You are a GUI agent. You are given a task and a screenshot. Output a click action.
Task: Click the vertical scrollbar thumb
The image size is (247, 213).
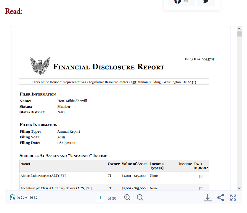pos(239,34)
